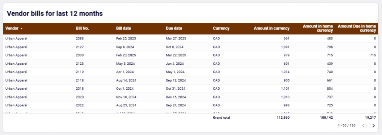This screenshot has height=135, width=382.
Task: Sort by Amount in home currency header
Action: 318,28
